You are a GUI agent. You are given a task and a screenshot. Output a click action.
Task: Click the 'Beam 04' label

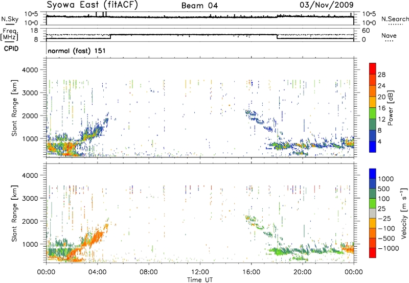coord(199,6)
